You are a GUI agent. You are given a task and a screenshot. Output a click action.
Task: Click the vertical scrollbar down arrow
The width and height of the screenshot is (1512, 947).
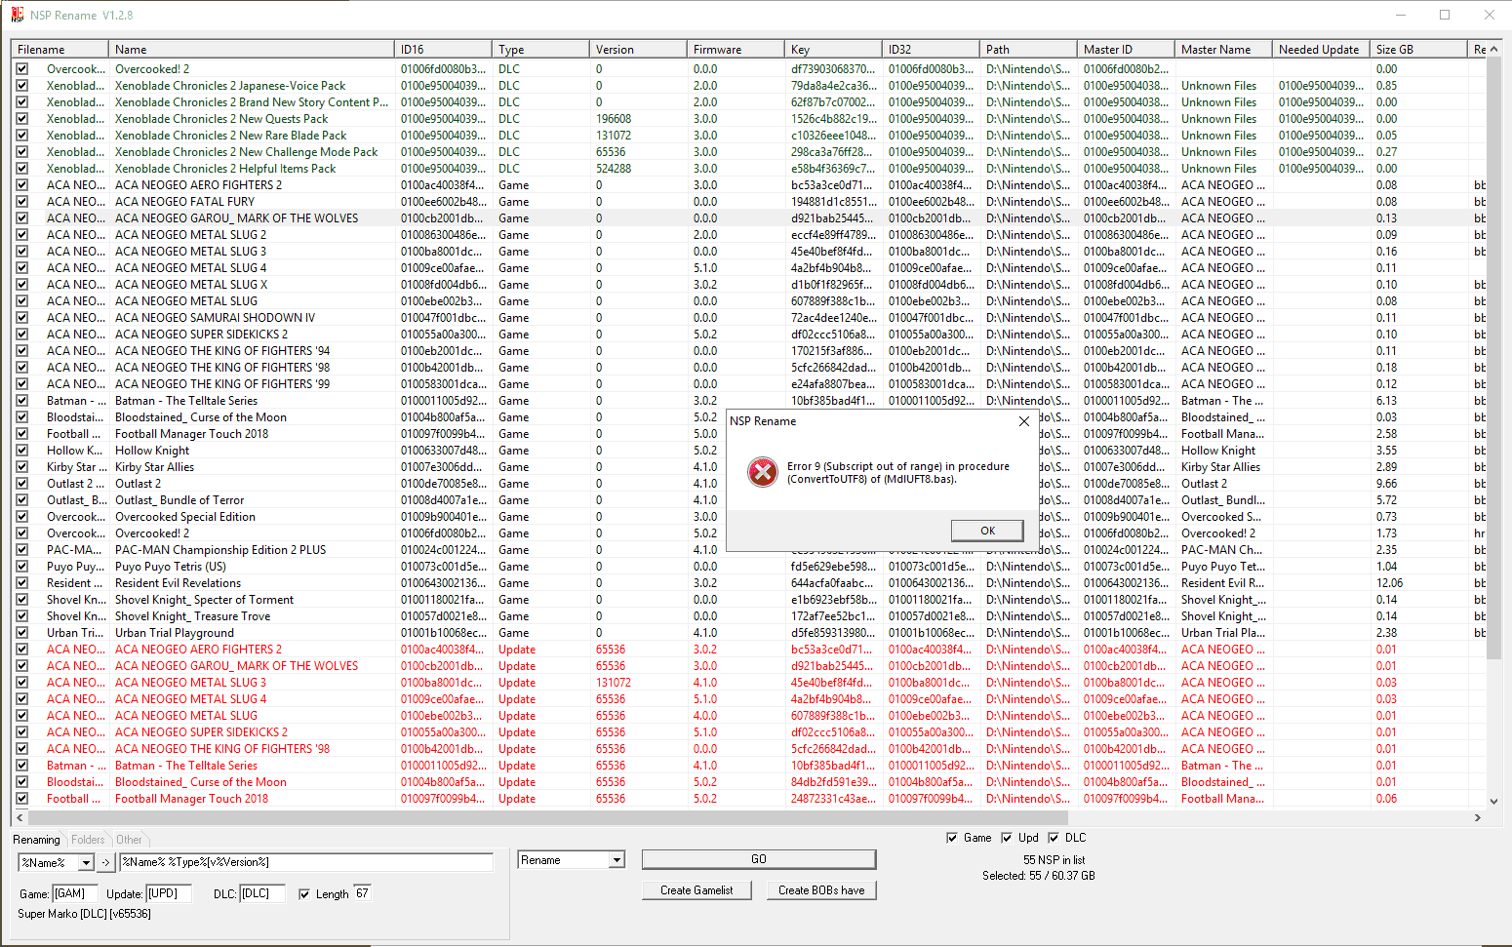pyautogui.click(x=1493, y=802)
